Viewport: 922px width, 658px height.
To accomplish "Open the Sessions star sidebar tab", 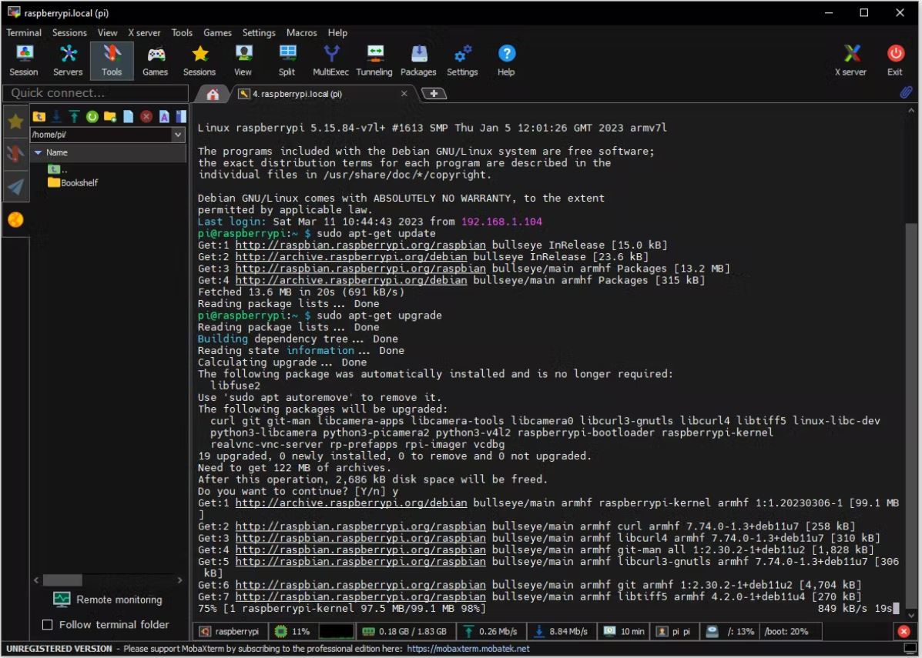I will 16,121.
